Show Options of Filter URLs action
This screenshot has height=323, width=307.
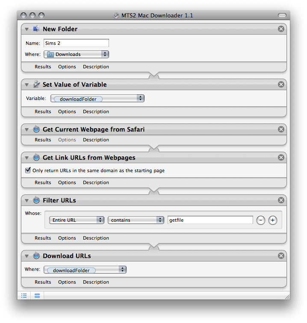tap(67, 238)
